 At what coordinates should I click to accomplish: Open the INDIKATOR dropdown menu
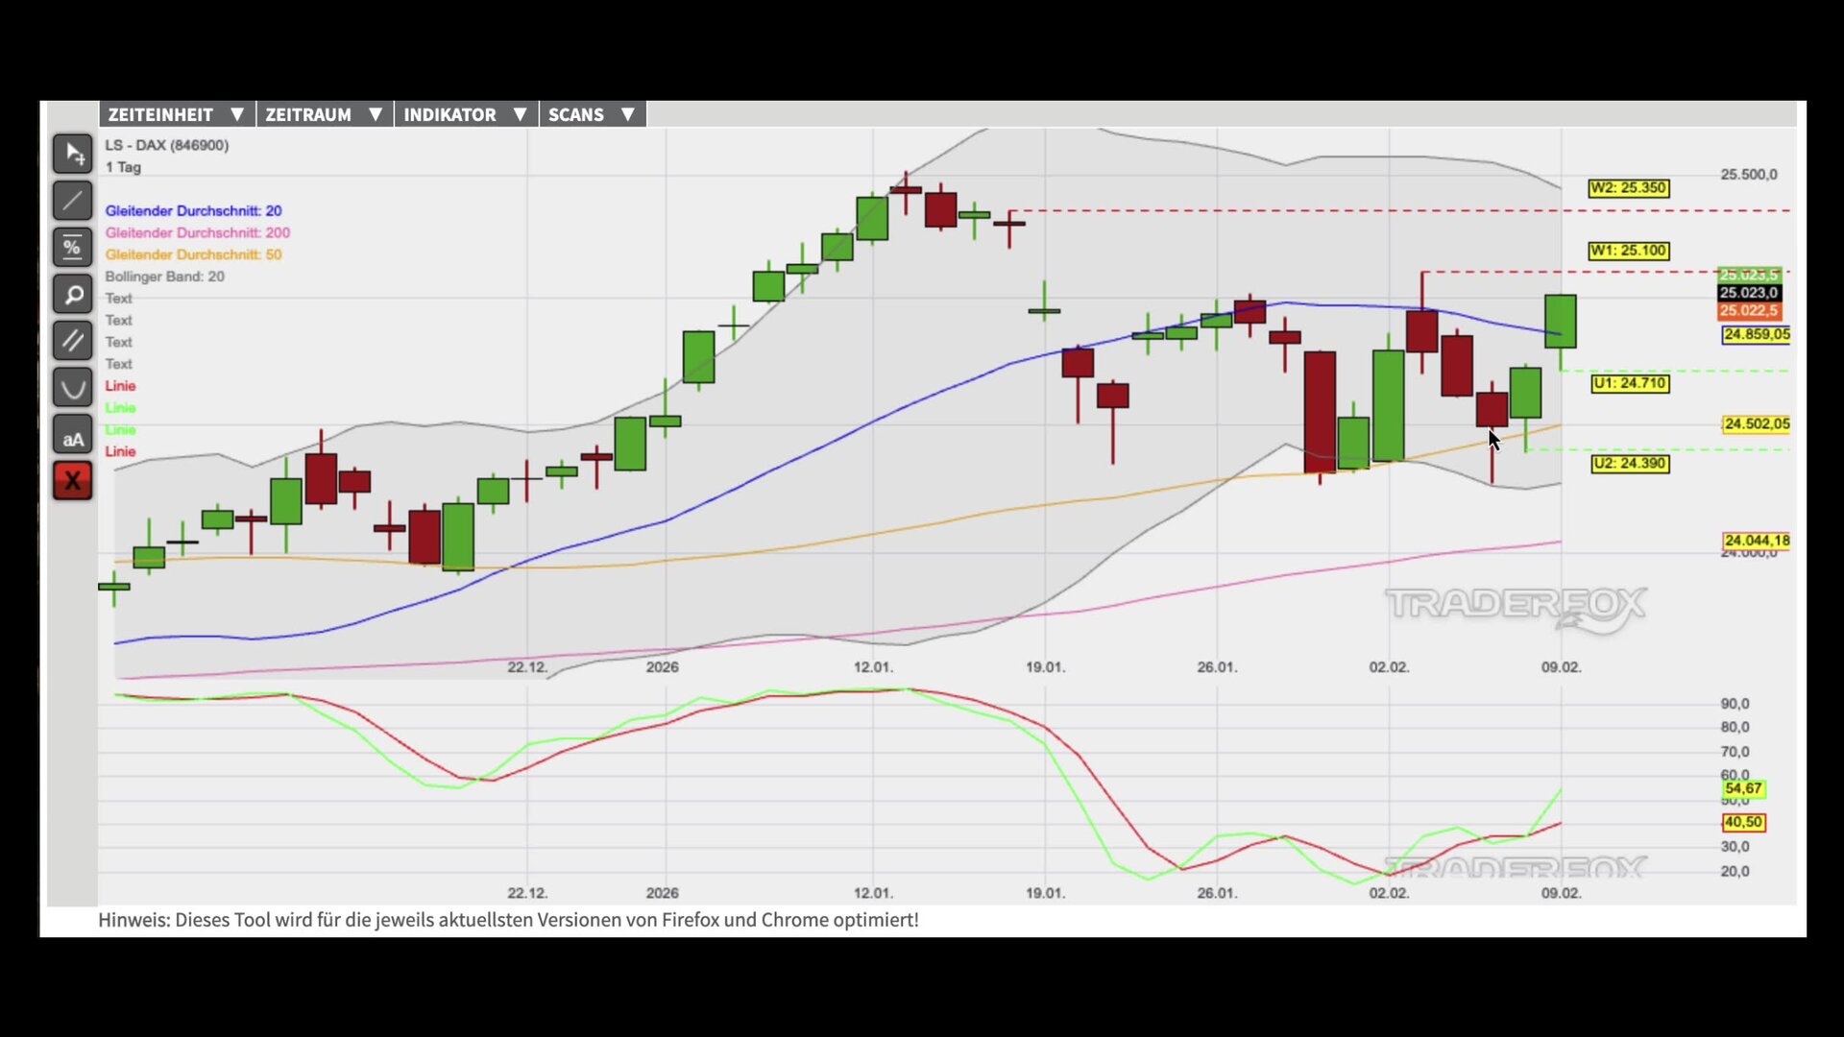(x=466, y=114)
